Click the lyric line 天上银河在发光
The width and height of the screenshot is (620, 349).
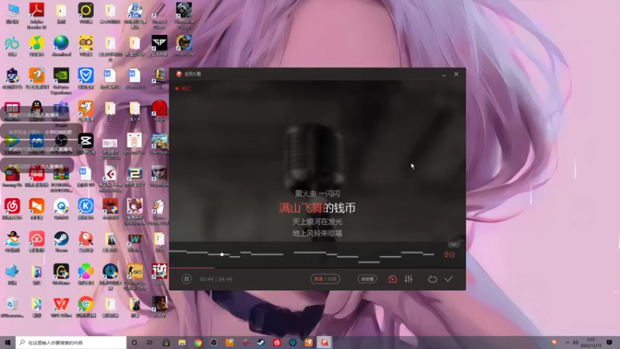point(317,222)
